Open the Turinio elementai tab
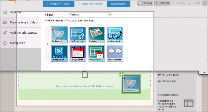Screen dimensions: 208x112 click(x=90, y=4)
